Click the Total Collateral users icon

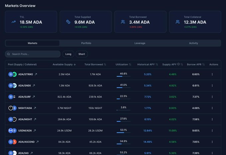pyautogui.click(x=178, y=22)
